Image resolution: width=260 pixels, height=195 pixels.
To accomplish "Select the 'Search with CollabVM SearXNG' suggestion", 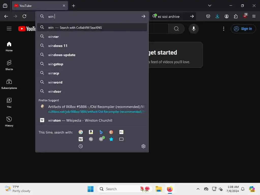I will point(92,27).
